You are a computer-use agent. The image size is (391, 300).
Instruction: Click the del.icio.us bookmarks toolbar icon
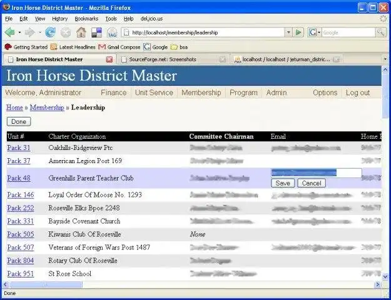(96, 32)
